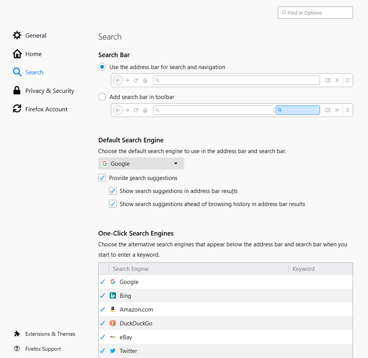Click the Twitter bird logo in list
The height and width of the screenshot is (358, 368).
tap(113, 351)
